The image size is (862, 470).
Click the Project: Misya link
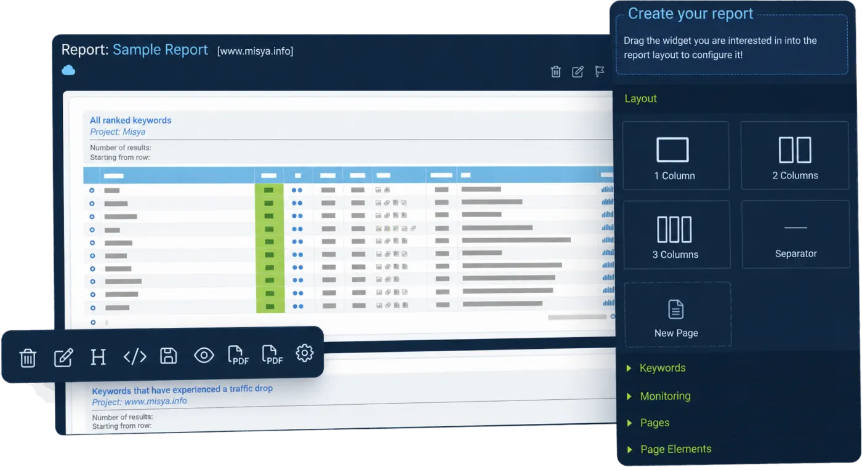pos(118,132)
